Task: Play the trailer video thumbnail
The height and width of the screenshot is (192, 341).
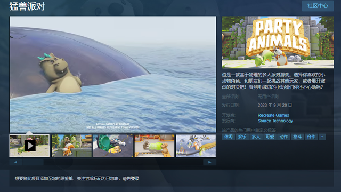Action: pyautogui.click(x=30, y=146)
